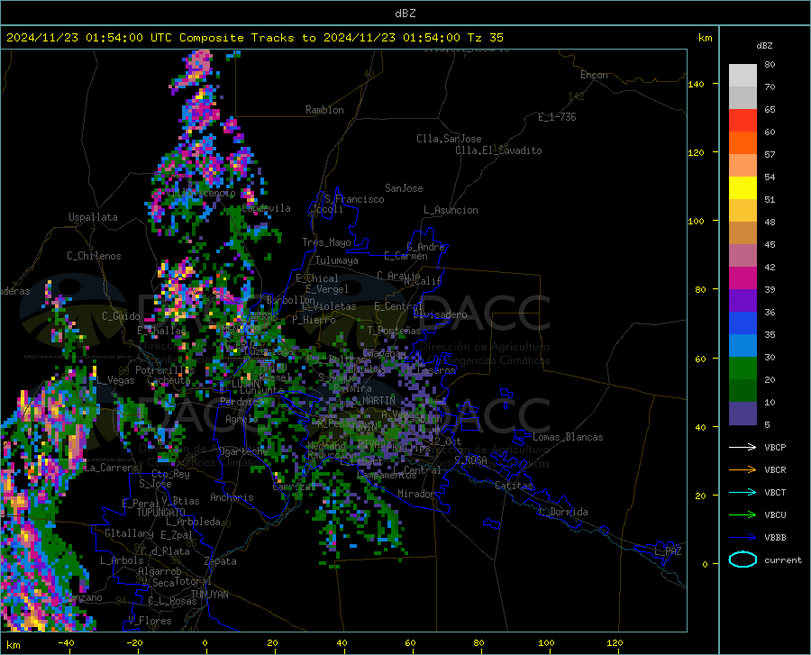The height and width of the screenshot is (655, 811).
Task: Click the 'C_Chilenos' place label
Action: [x=94, y=256]
